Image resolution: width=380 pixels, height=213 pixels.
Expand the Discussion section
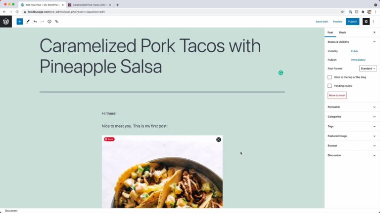[x=352, y=155]
